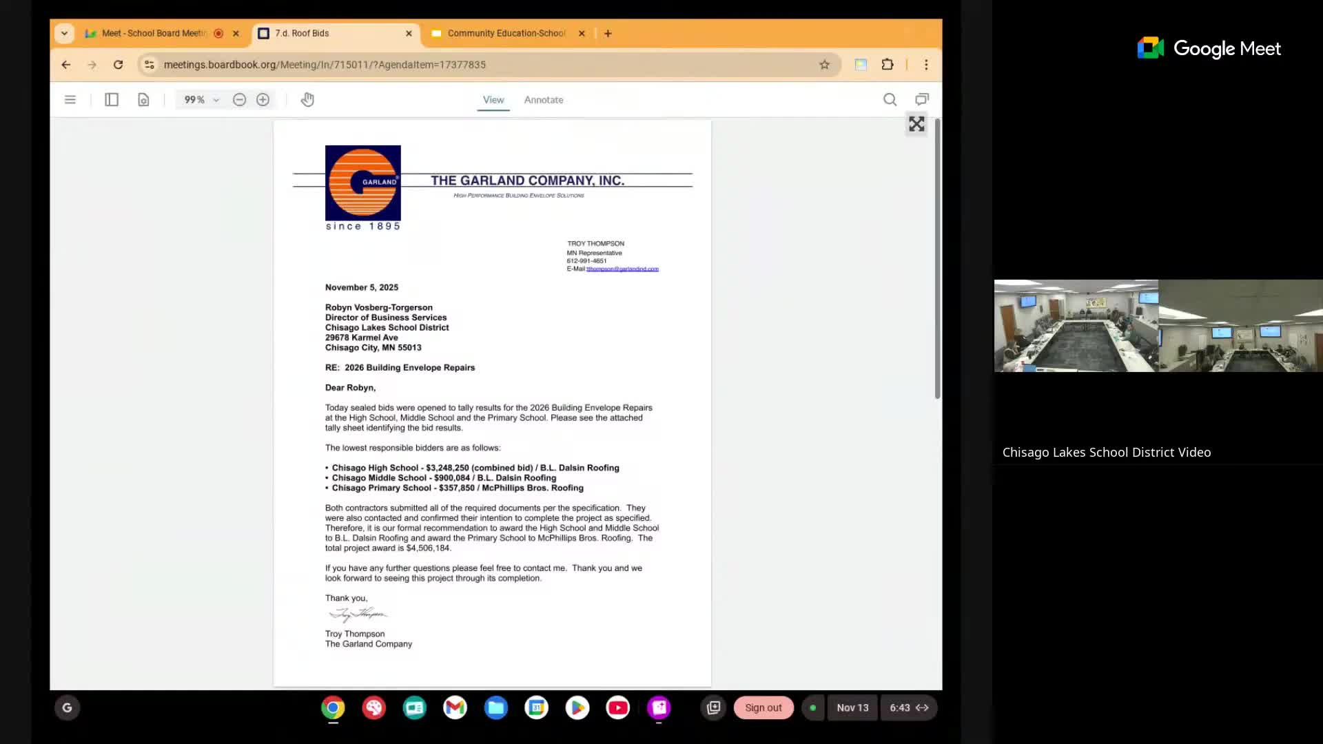
Task: Toggle full screen expand arrows
Action: pos(916,124)
